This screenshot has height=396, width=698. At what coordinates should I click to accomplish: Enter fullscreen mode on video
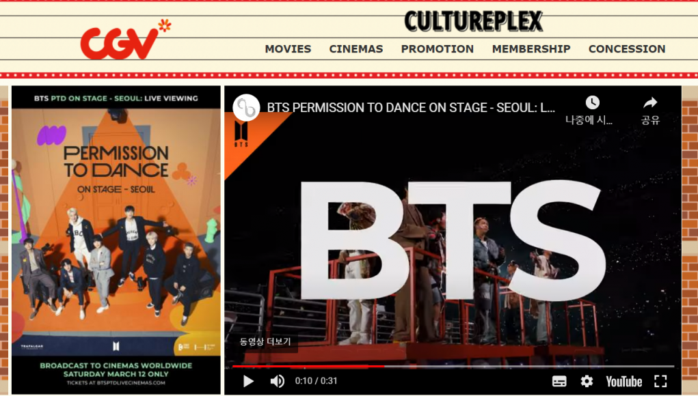click(660, 381)
